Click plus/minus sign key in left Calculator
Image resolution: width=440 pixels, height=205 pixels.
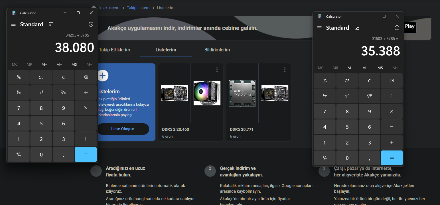click(x=19, y=154)
